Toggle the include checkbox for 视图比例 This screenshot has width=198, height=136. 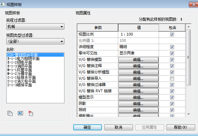point(172,34)
